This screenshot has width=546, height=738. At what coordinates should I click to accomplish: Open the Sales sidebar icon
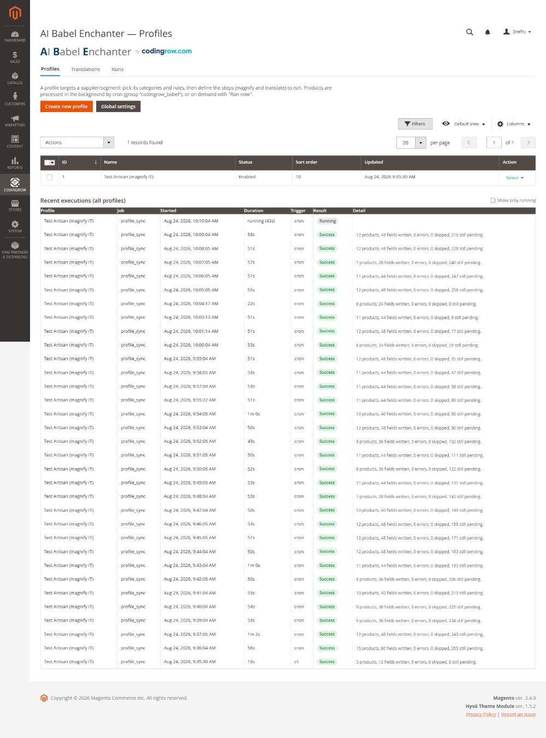[15, 57]
